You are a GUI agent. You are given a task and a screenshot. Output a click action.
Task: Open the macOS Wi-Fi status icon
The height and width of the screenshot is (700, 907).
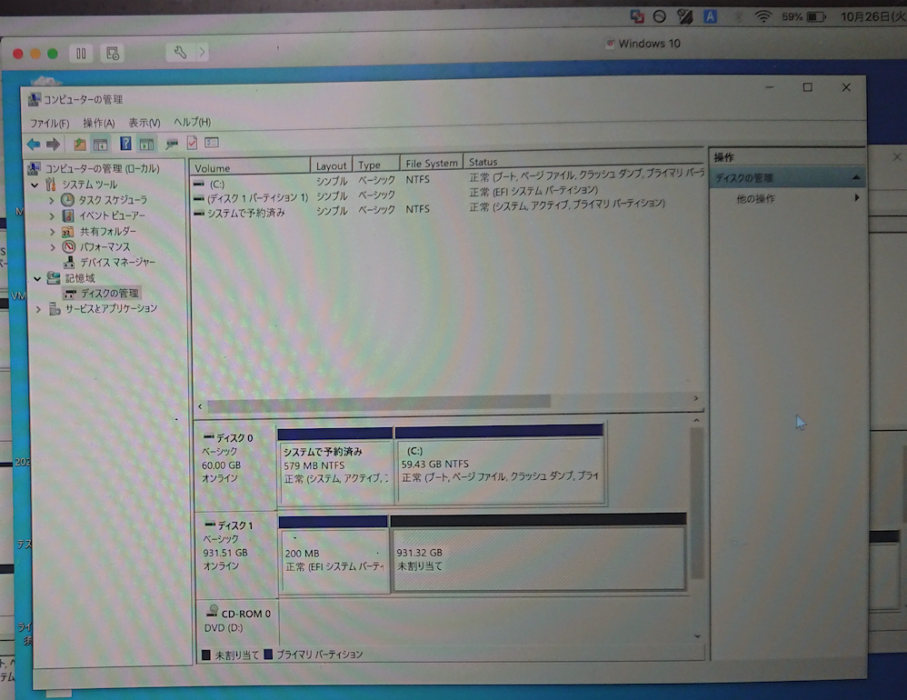[x=763, y=16]
